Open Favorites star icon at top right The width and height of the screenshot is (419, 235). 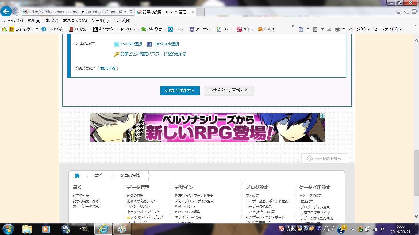(x=406, y=12)
